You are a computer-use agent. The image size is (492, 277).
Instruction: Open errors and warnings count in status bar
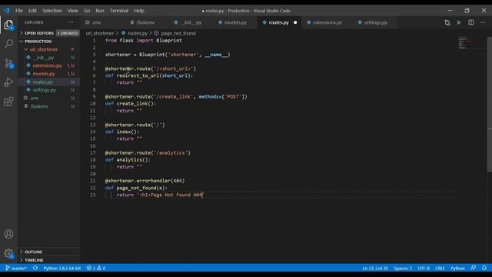click(96, 268)
